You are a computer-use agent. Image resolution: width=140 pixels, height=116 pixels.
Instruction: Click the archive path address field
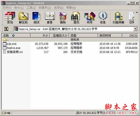pyautogui.click(x=76, y=29)
